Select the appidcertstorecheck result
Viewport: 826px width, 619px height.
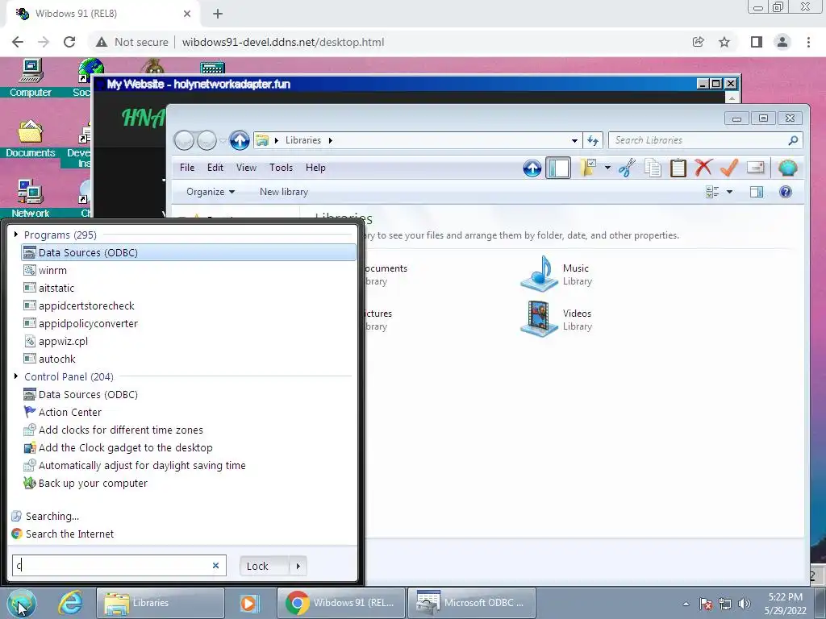coord(189,305)
